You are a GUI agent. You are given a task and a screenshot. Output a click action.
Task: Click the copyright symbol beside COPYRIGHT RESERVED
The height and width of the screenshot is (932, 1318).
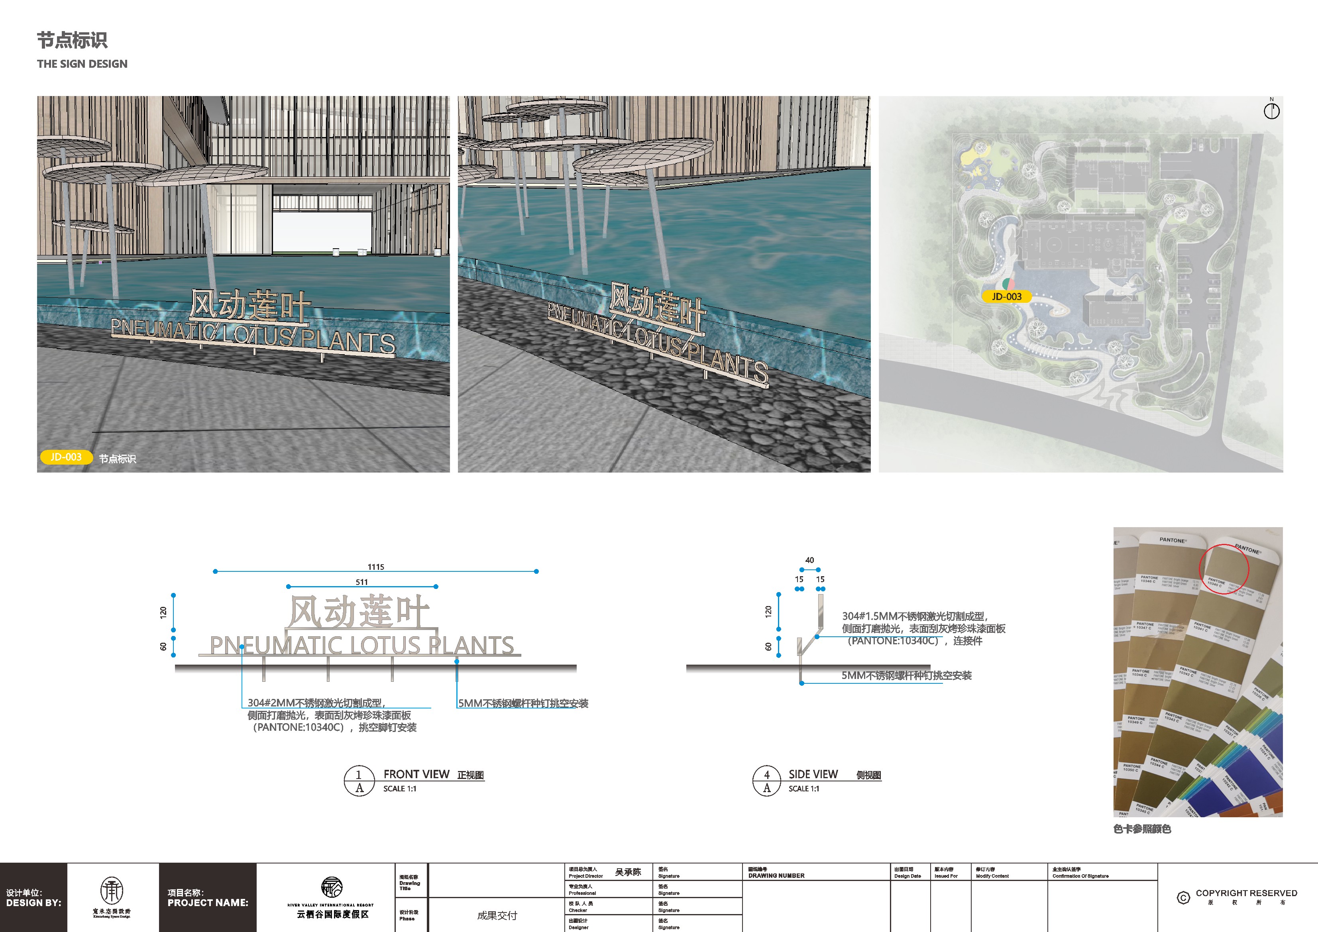(1183, 898)
